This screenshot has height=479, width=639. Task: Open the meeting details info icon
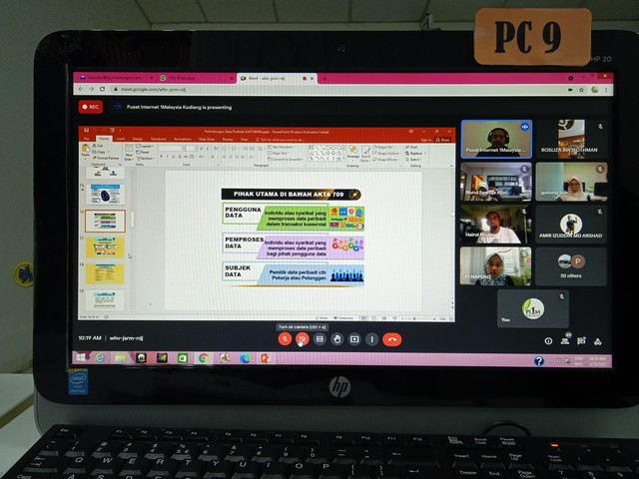(548, 340)
